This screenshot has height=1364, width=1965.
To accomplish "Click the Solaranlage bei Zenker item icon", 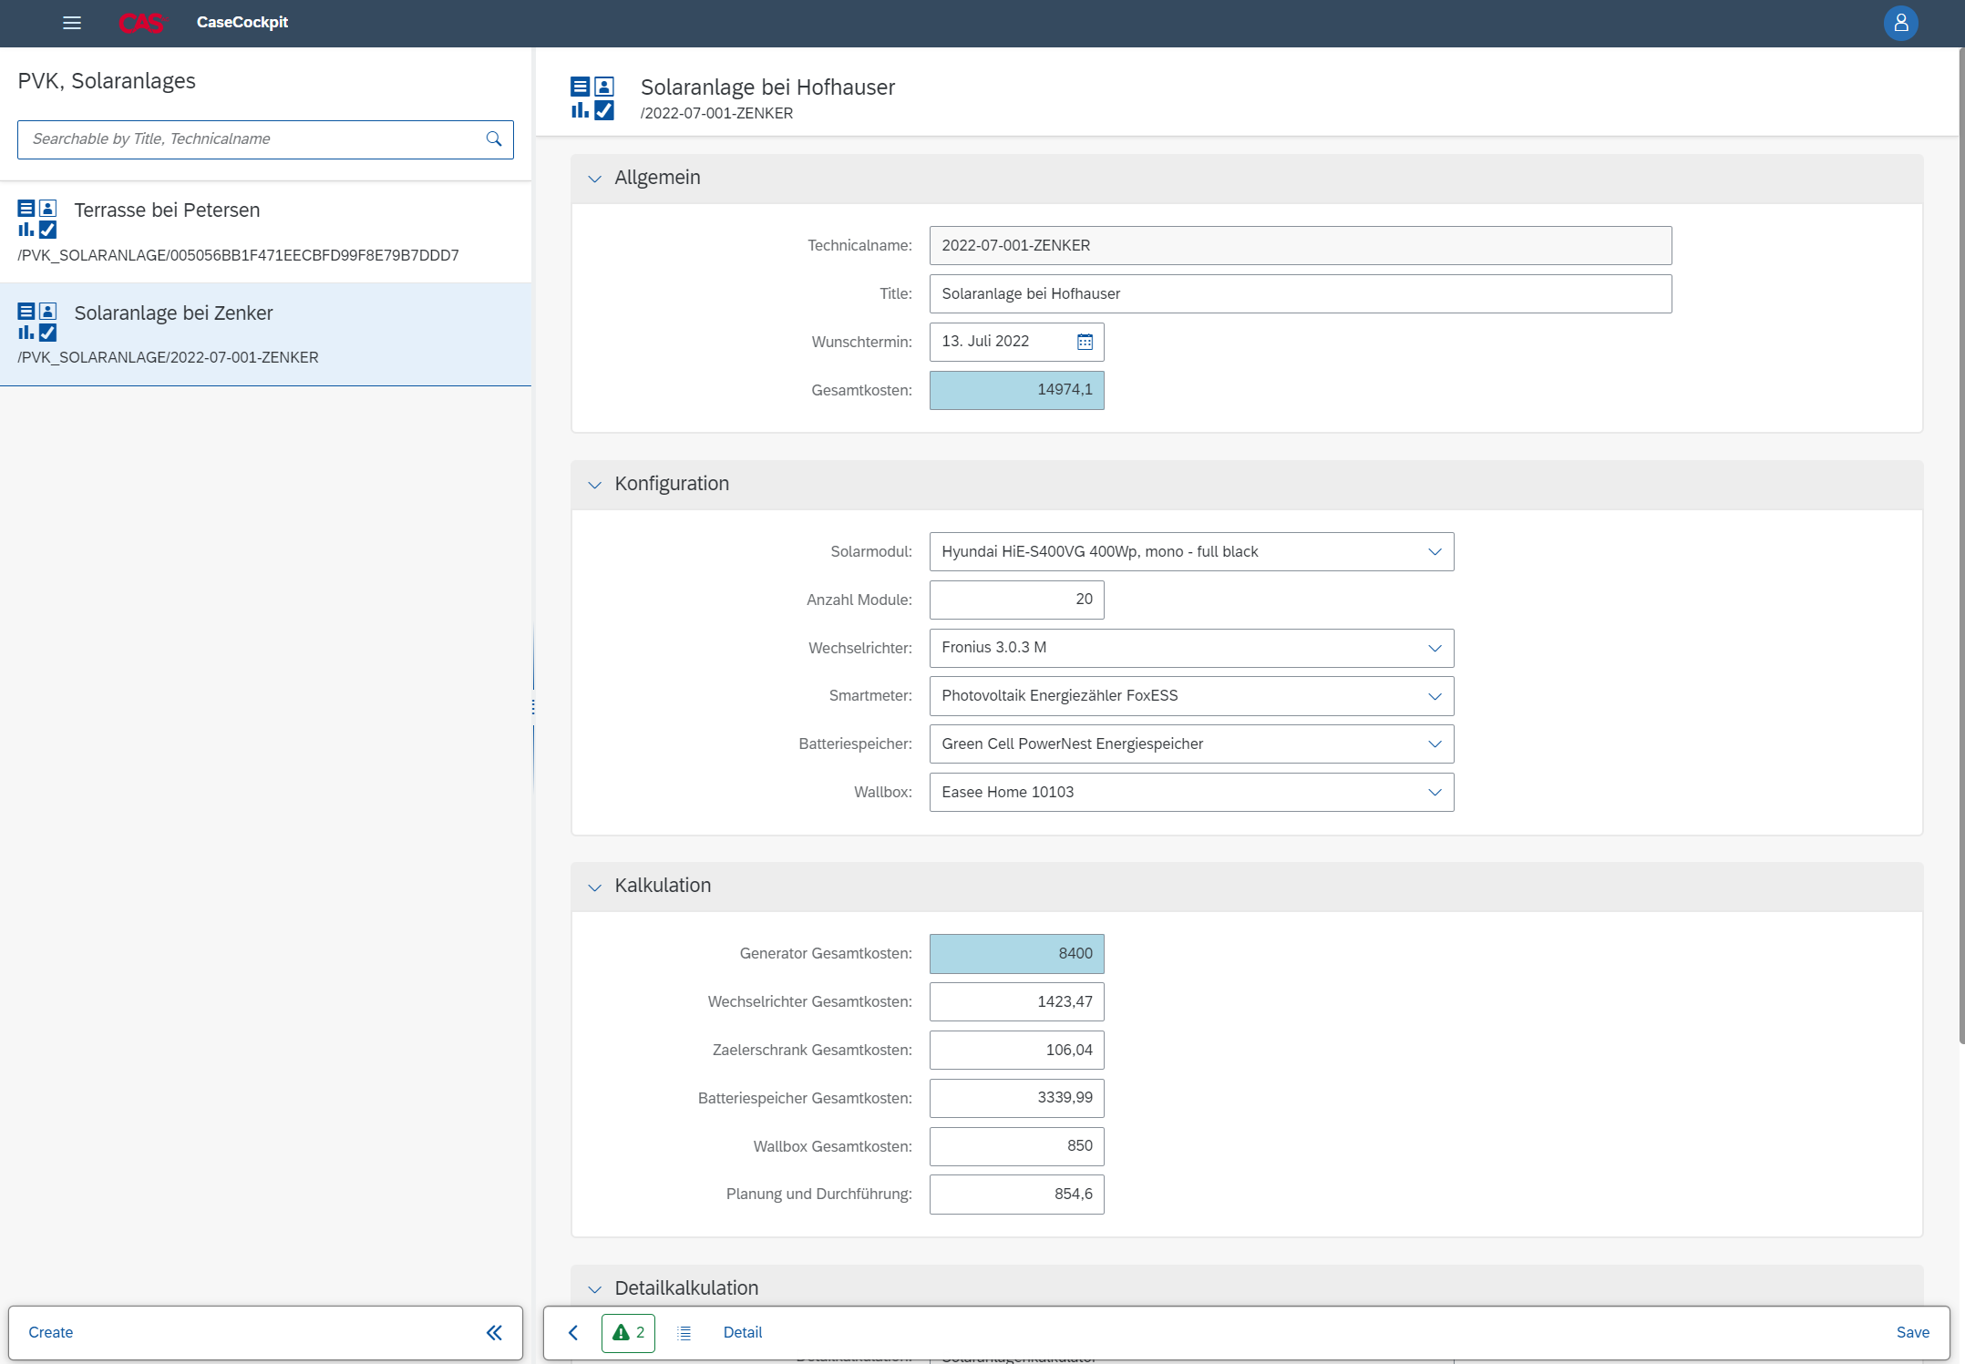I will 37,322.
